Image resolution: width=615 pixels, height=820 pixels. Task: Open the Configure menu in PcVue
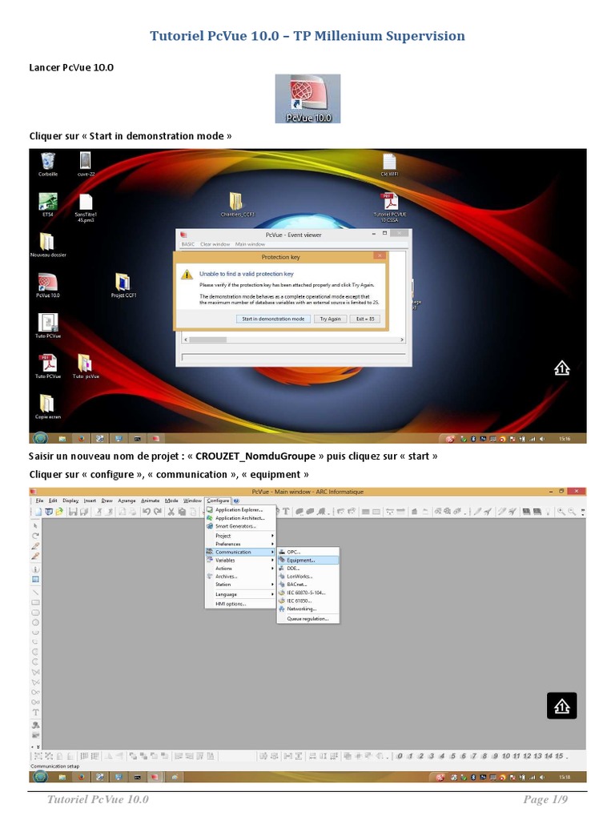(218, 500)
